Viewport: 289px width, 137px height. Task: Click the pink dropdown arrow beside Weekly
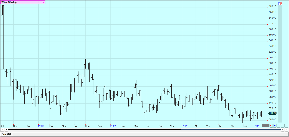[43, 2]
